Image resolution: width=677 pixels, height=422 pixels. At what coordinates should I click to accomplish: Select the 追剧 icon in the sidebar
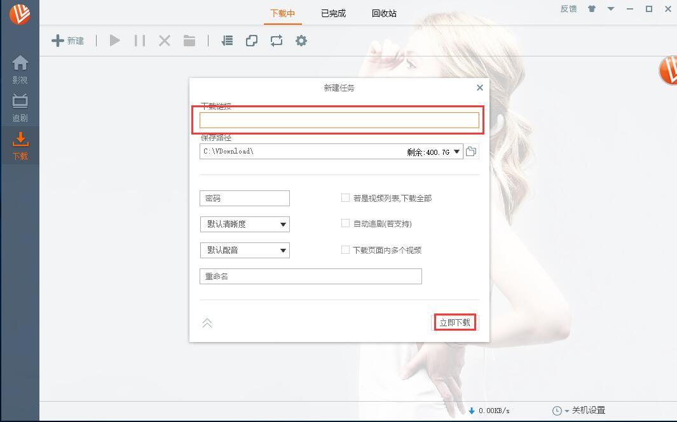(x=20, y=103)
